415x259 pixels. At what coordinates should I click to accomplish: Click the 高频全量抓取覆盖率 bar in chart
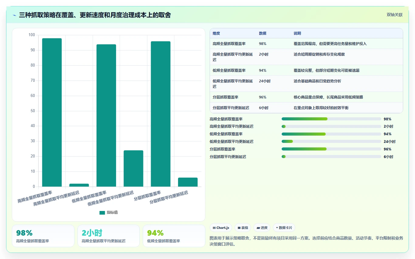(52, 112)
